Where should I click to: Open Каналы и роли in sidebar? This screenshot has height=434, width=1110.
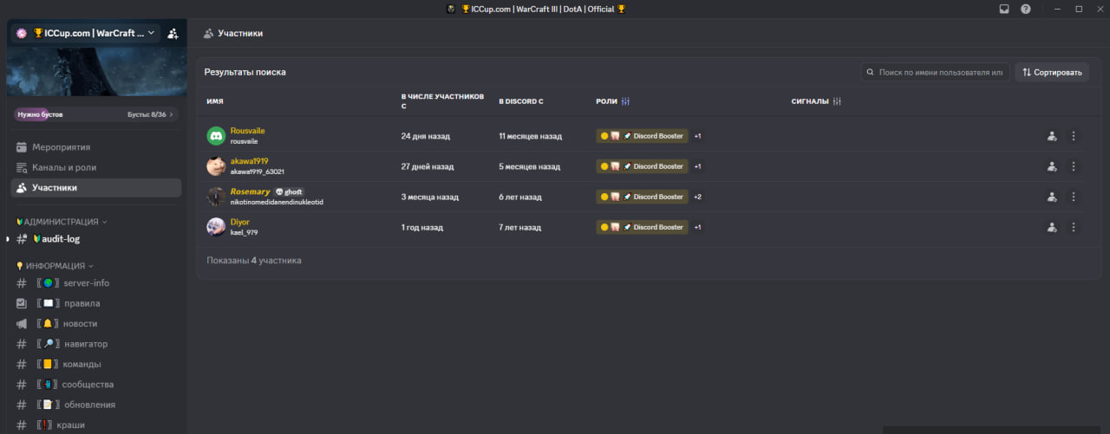pyautogui.click(x=96, y=167)
